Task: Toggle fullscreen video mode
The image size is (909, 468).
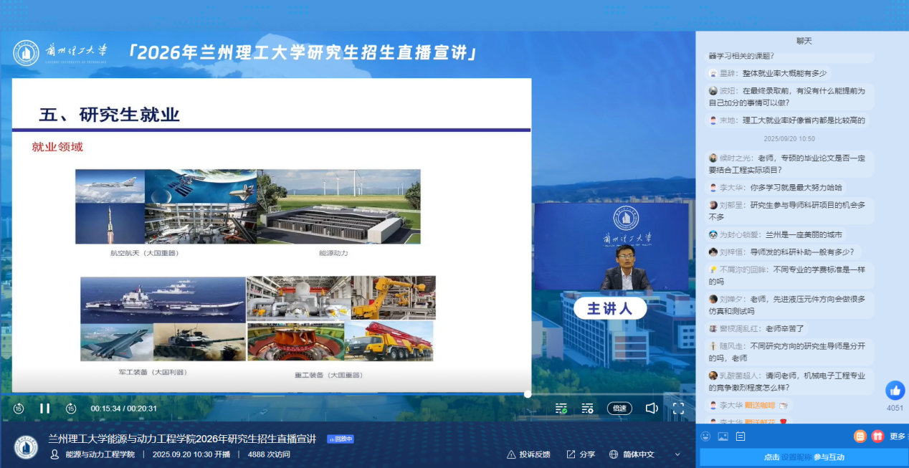Action: (678, 409)
